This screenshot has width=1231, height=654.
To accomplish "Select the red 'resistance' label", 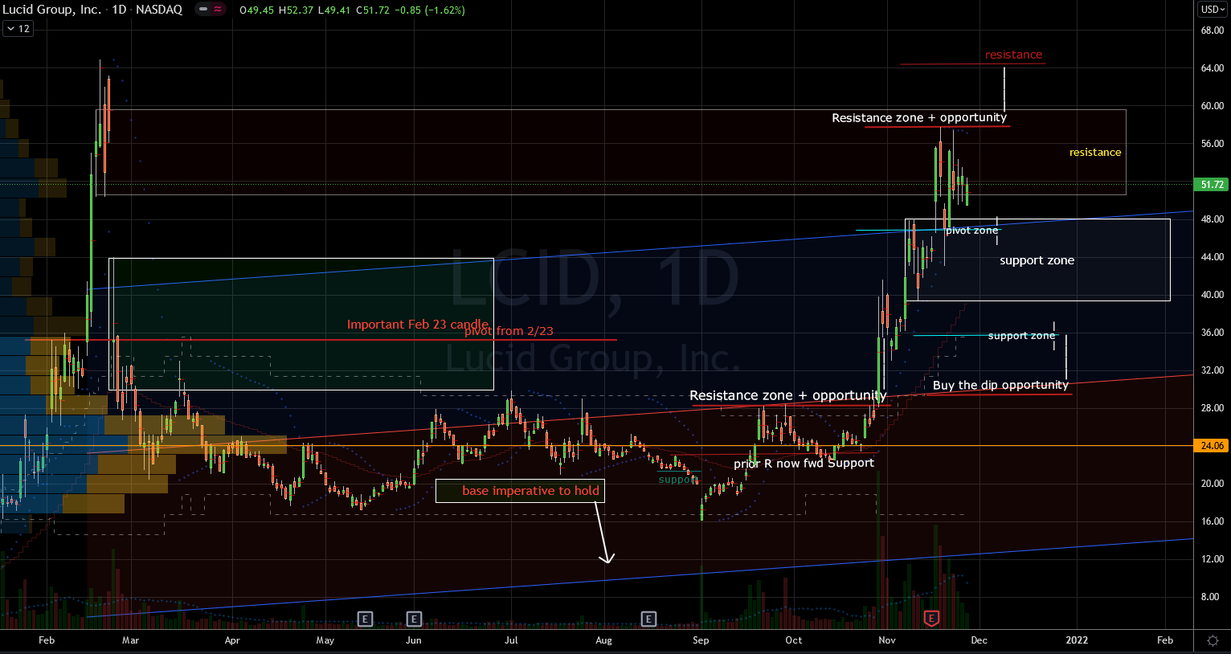I will [x=1013, y=55].
